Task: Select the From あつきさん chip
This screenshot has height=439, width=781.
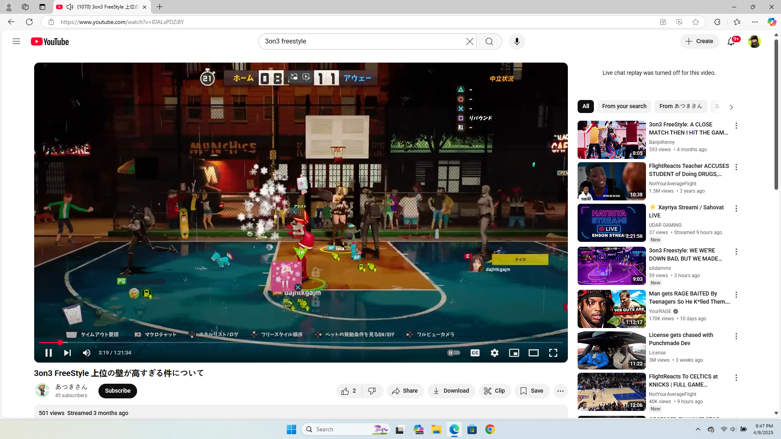Action: point(681,106)
